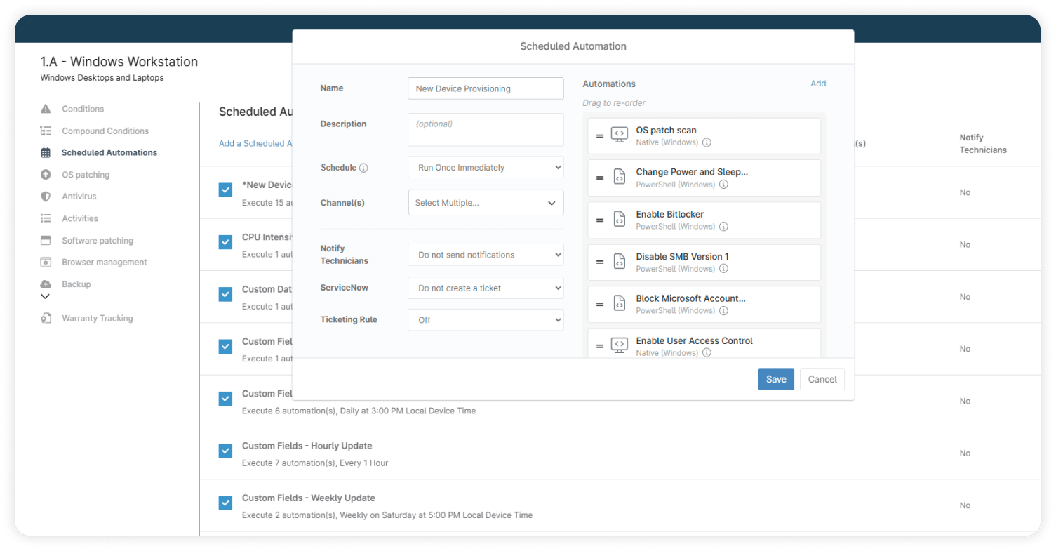Image resolution: width=1056 pixels, height=551 pixels.
Task: Click 'Drag to re-order' hint text
Action: point(614,103)
